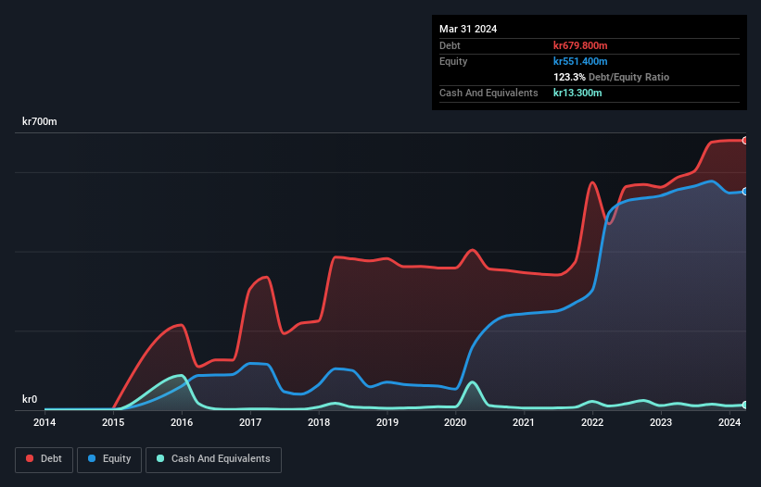Toggle the Debt series legend button

point(44,460)
